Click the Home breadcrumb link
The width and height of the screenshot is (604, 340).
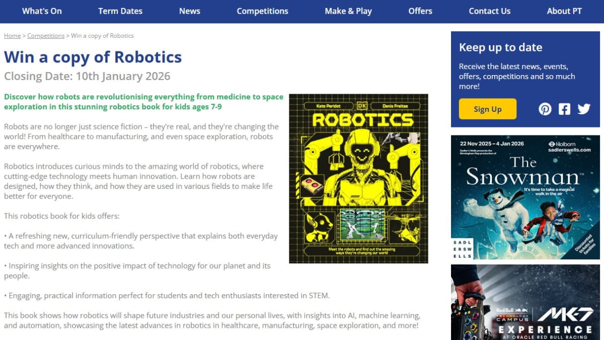(x=13, y=36)
